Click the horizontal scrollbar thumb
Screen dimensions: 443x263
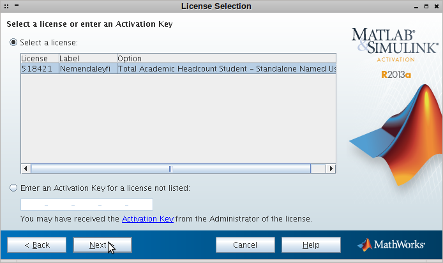tap(170, 169)
